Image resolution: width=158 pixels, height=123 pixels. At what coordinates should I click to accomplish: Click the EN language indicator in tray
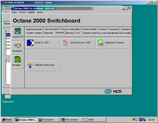click(141, 120)
